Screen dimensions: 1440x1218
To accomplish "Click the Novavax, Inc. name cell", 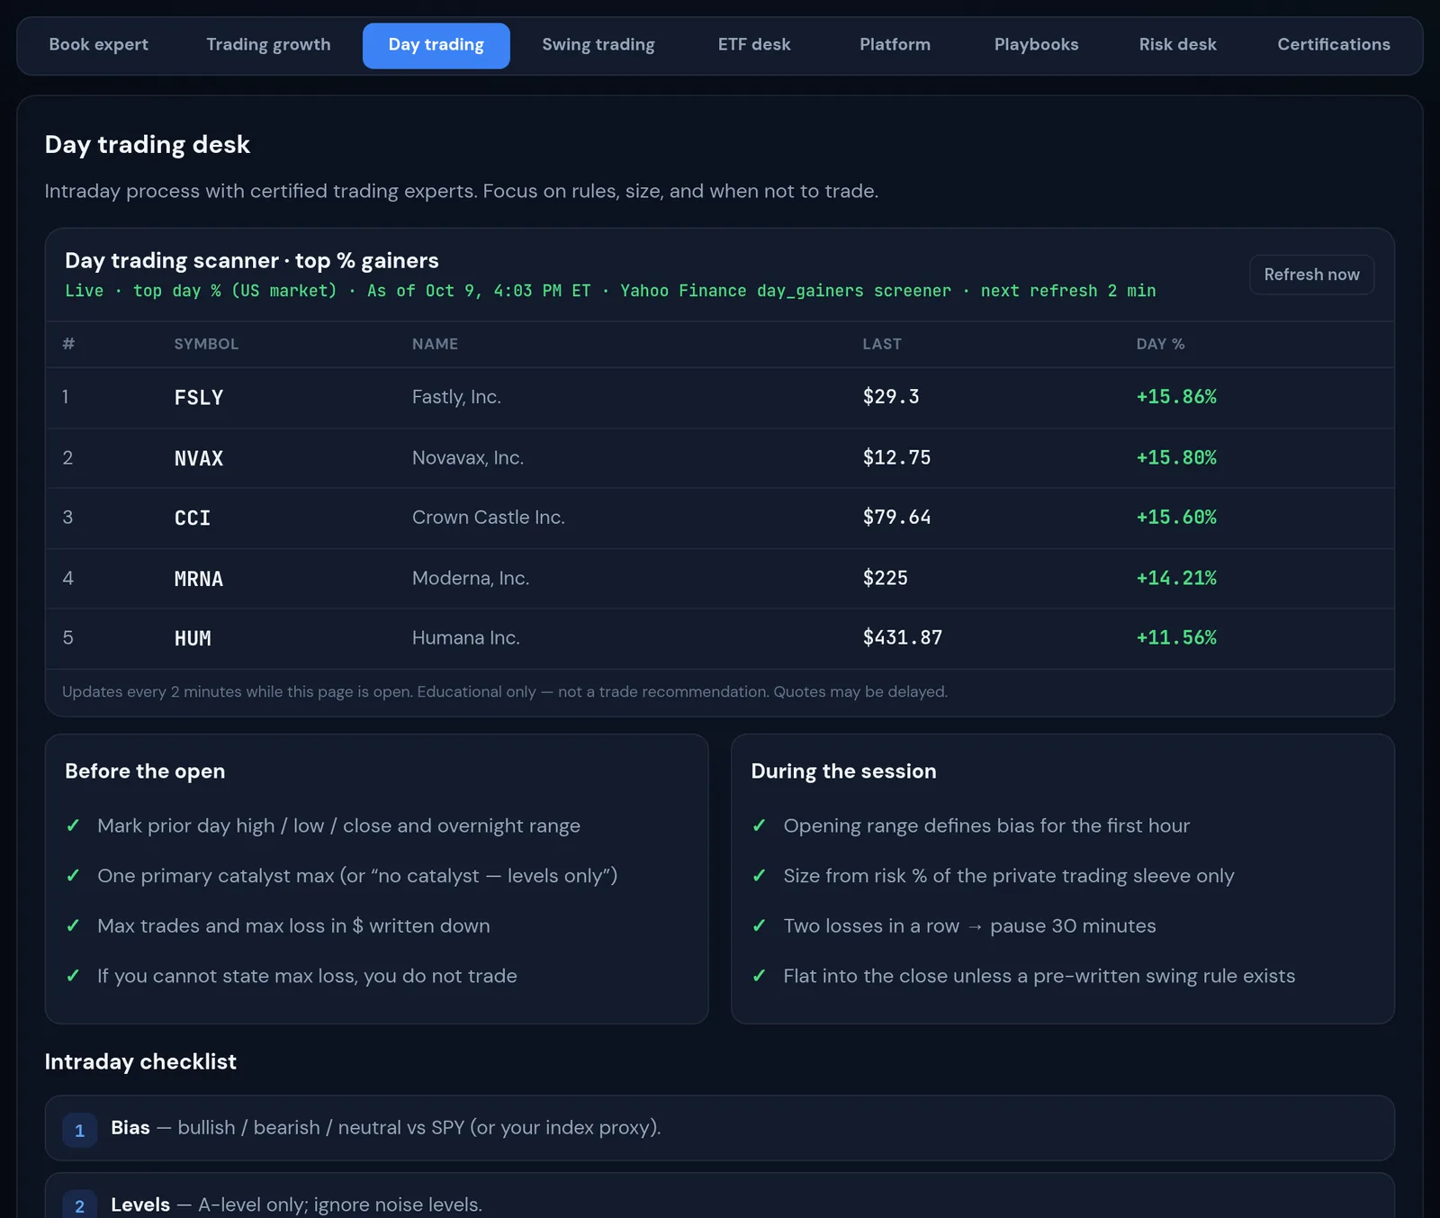I will pyautogui.click(x=468, y=457).
